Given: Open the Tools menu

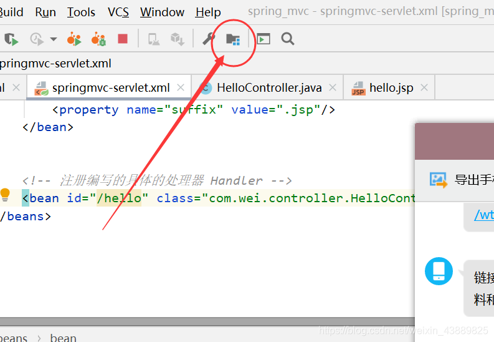Looking at the screenshot, I should pos(81,12).
